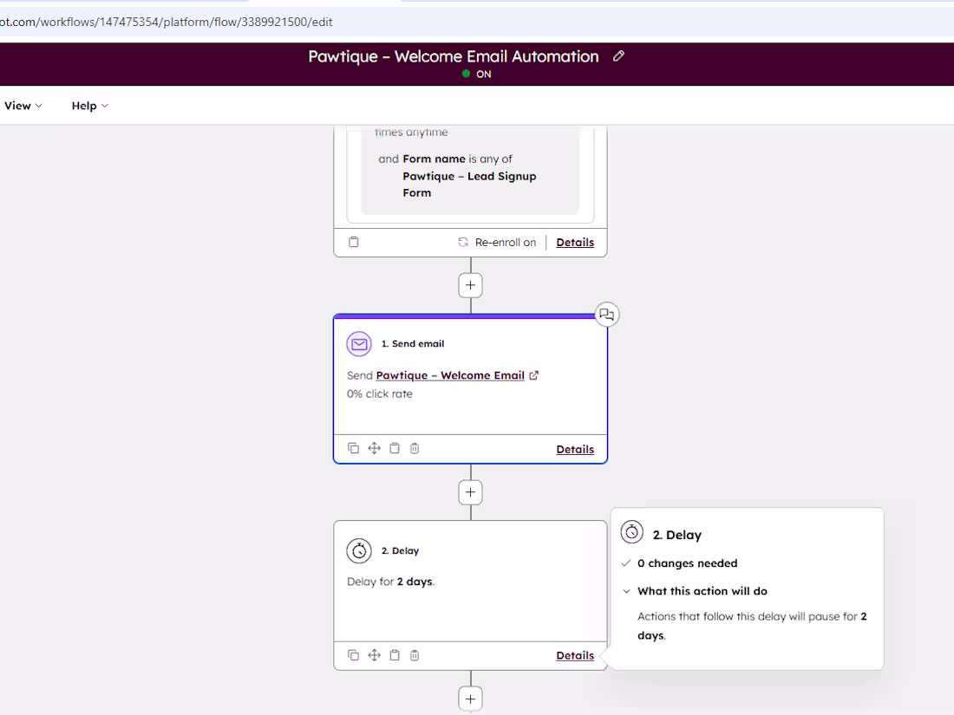Viewport: 954px width, 715px height.
Task: Click the Re-enroll on label
Action: tap(506, 242)
